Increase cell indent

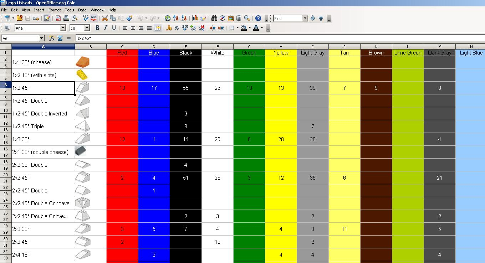click(221, 28)
